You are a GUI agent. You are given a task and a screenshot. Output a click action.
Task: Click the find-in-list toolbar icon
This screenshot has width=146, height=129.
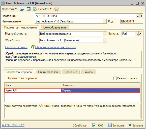click(x=22, y=9)
